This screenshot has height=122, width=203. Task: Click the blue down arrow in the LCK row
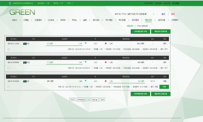tap(86, 62)
